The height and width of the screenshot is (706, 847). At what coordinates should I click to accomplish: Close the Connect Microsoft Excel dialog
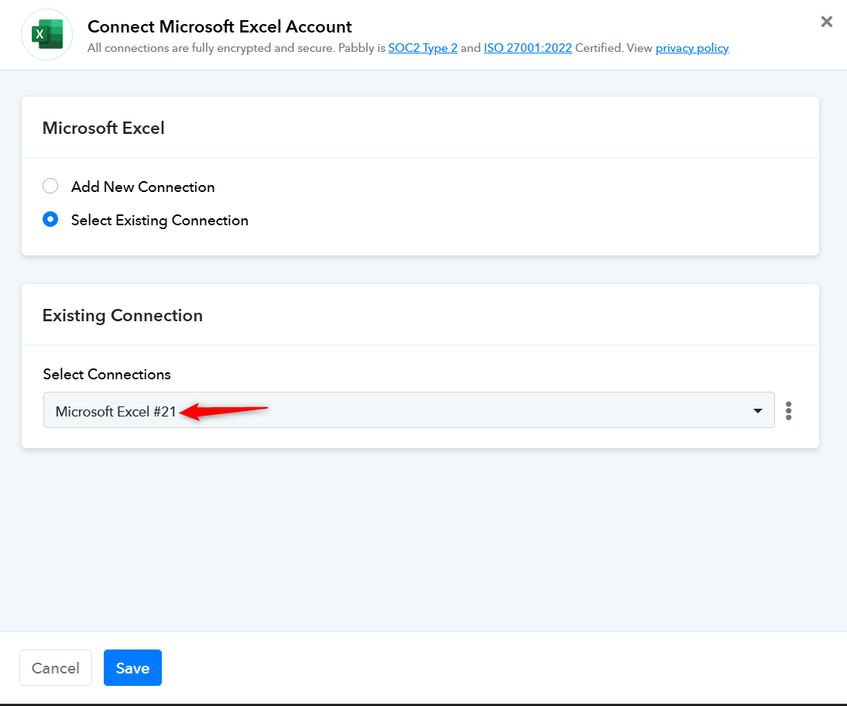[x=826, y=22]
